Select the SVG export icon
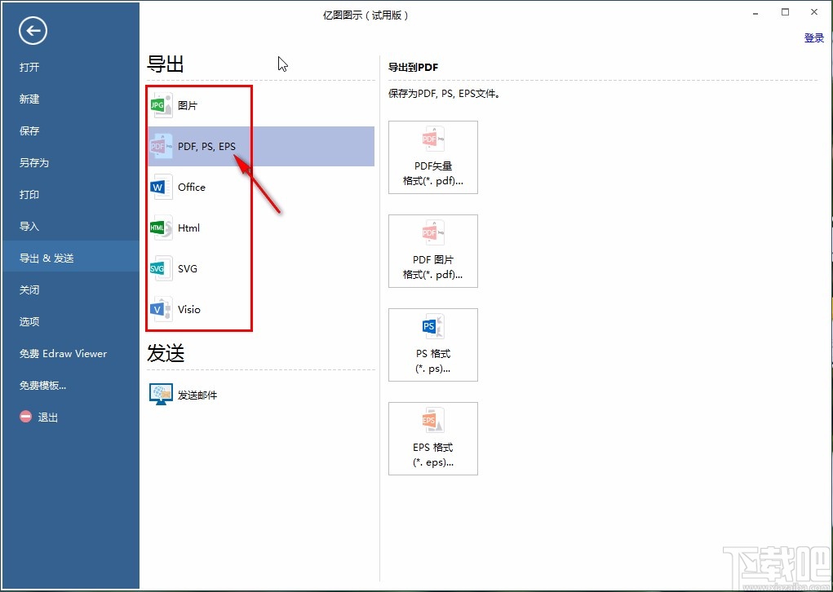The height and width of the screenshot is (592, 833). (160, 268)
